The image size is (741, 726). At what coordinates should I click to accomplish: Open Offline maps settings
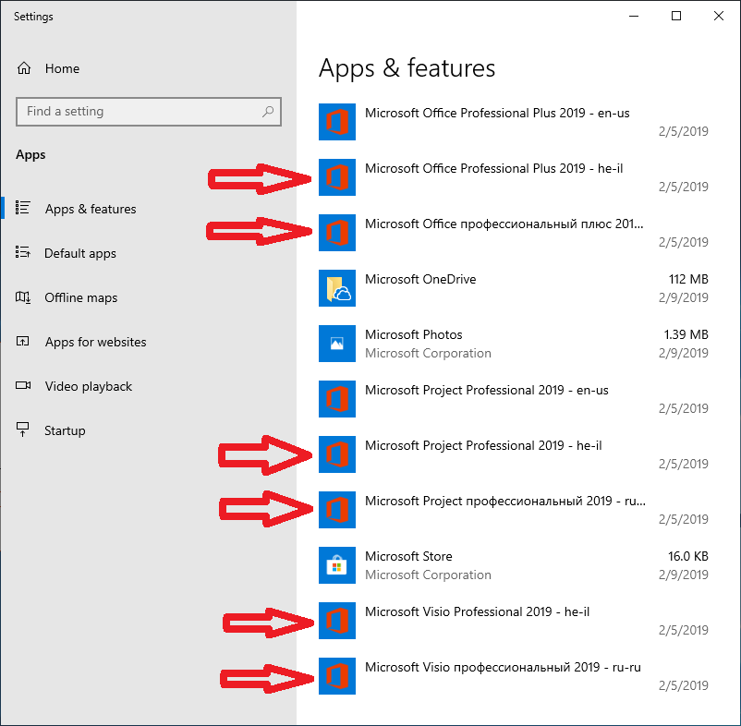tap(81, 297)
